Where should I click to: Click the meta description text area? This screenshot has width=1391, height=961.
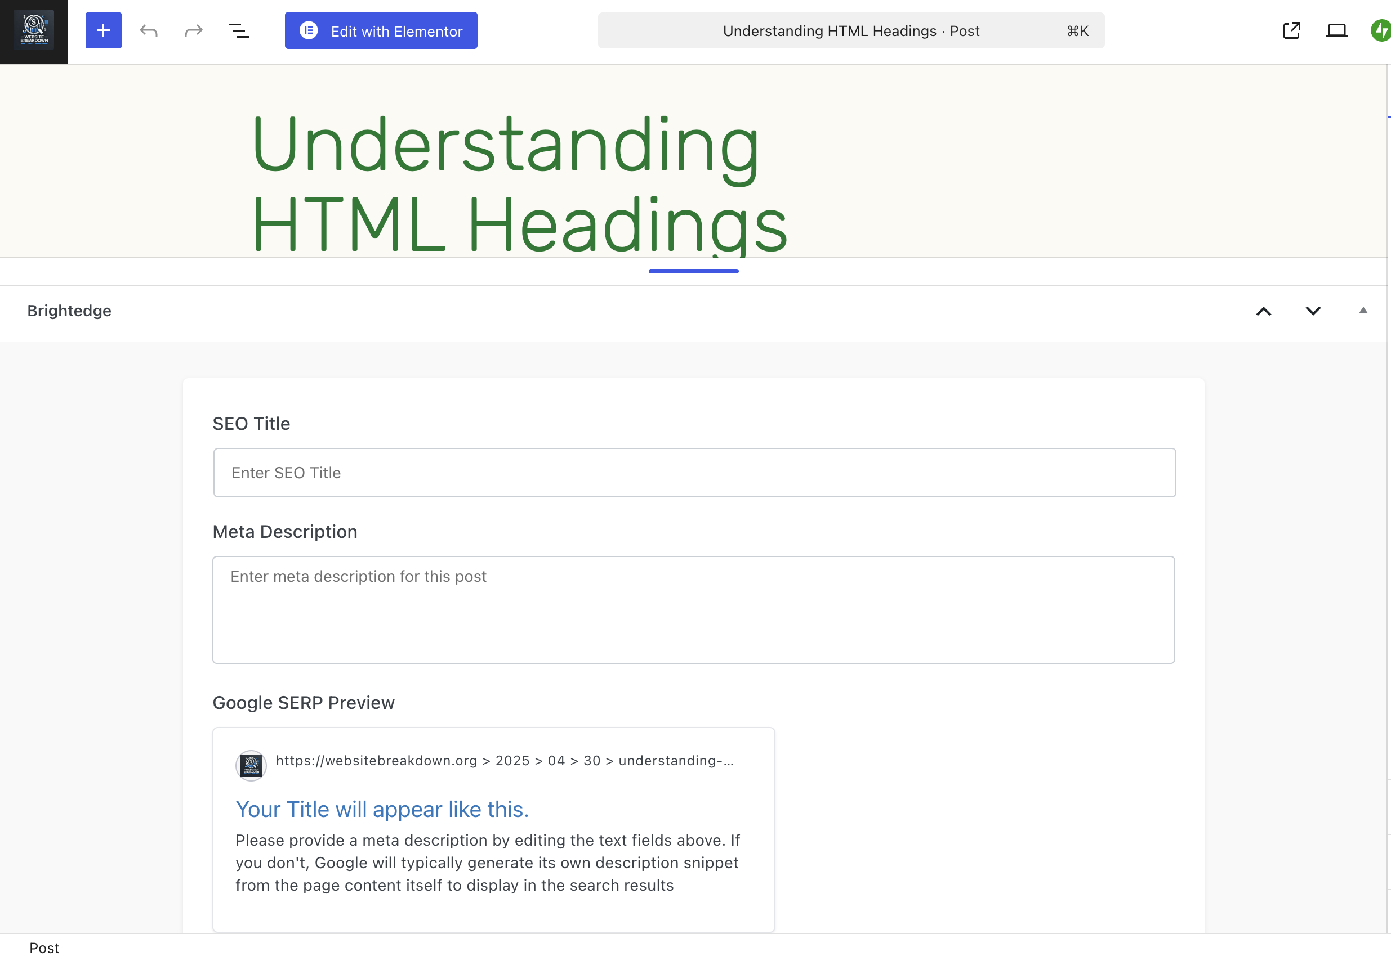693,609
